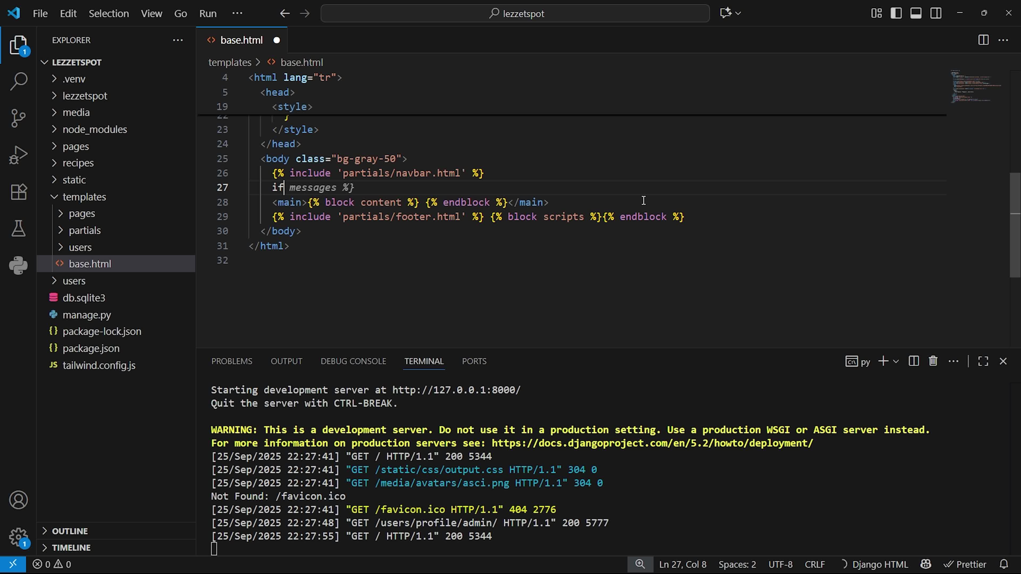Screen dimensions: 1021x574
Task: Click the kill terminal trash icon
Action: [x=933, y=361]
